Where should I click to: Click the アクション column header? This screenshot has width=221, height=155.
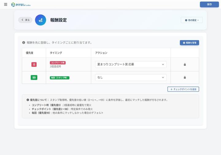coord(101,53)
